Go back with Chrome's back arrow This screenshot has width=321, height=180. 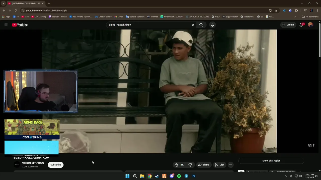click(x=4, y=10)
